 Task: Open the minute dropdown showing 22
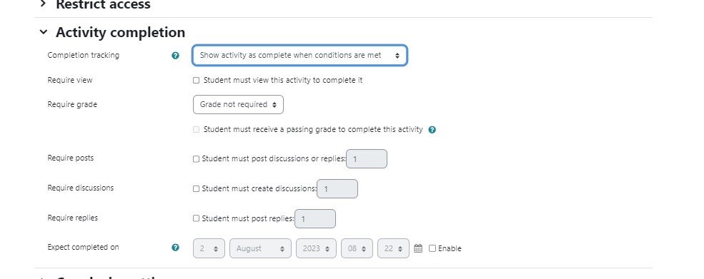[393, 248]
